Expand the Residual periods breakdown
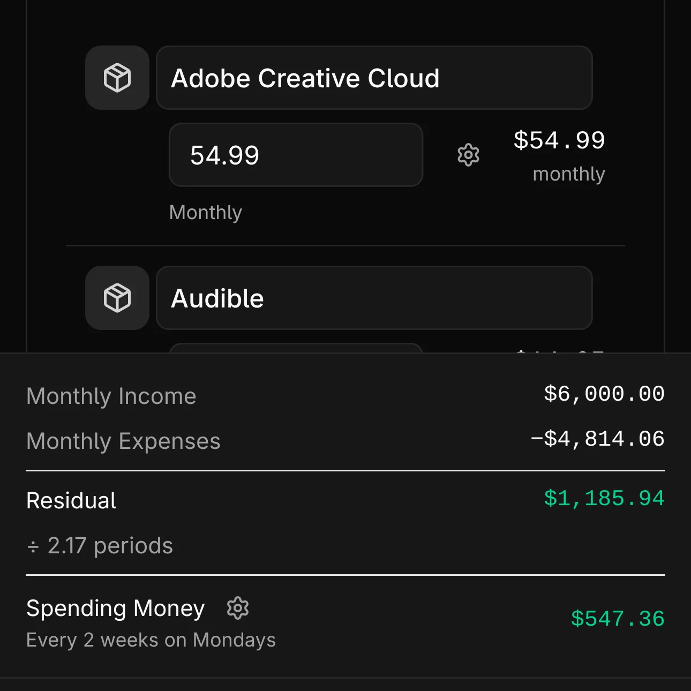691x691 pixels. [100, 545]
